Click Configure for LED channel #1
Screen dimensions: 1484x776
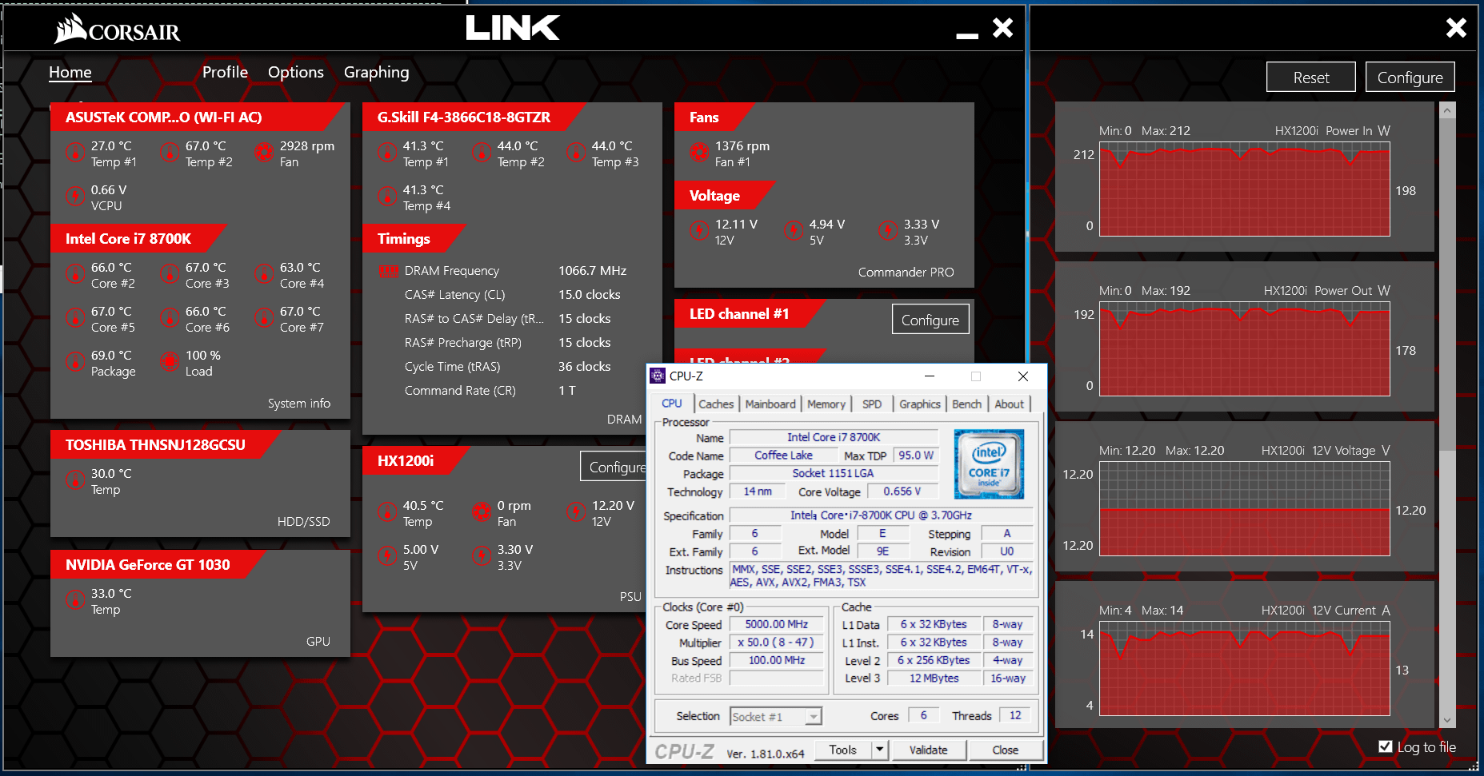pyautogui.click(x=930, y=320)
